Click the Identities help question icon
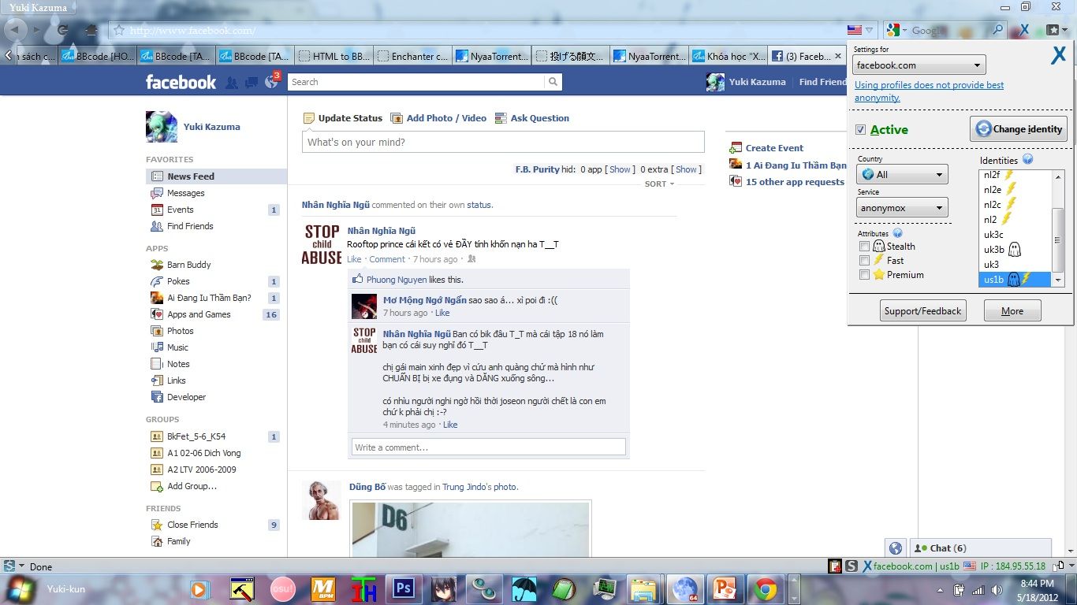 (1027, 159)
